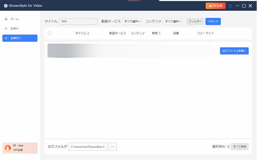The width and height of the screenshot is (257, 160).
Task: Click the 品質 column header
Action: (176, 33)
